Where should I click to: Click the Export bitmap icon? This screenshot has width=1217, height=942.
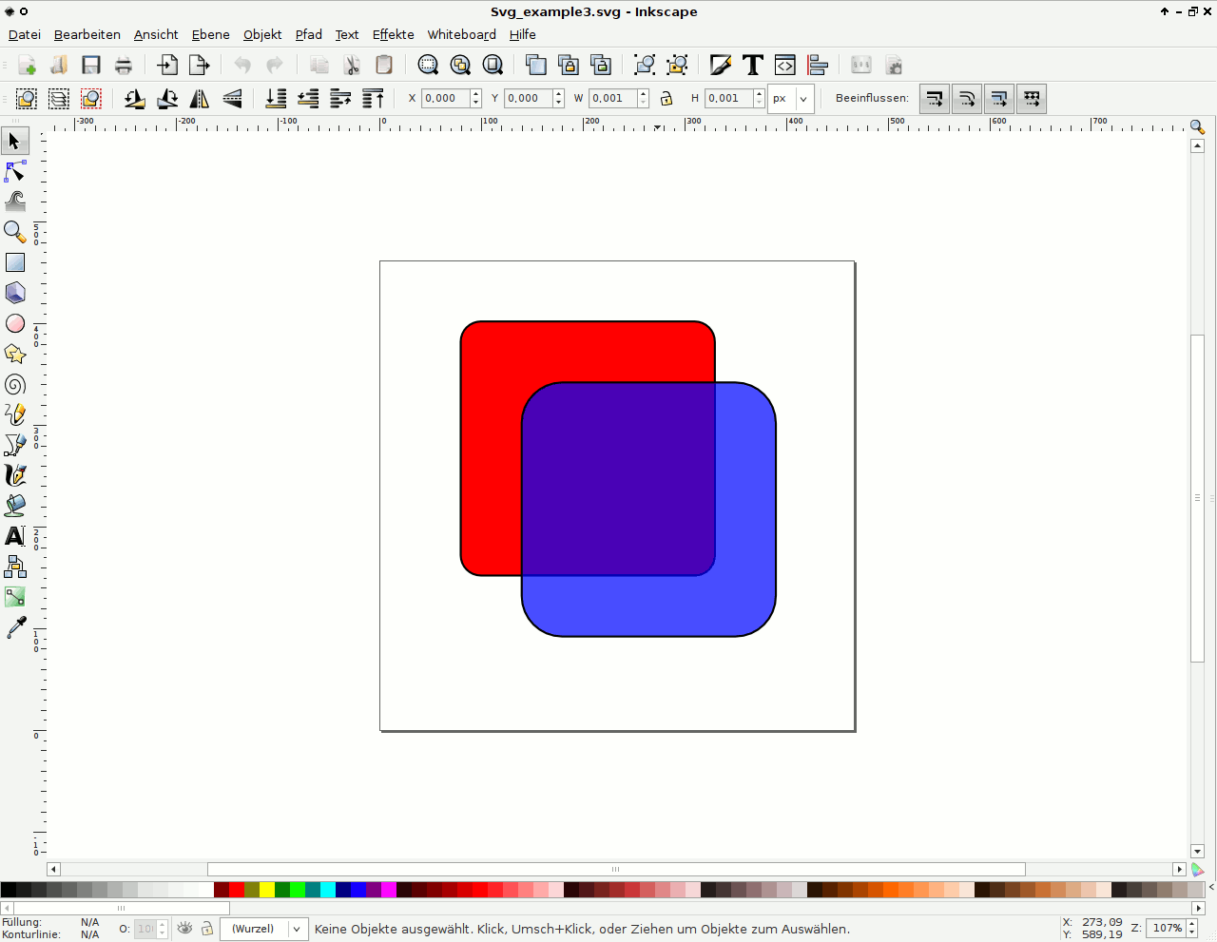coord(200,65)
